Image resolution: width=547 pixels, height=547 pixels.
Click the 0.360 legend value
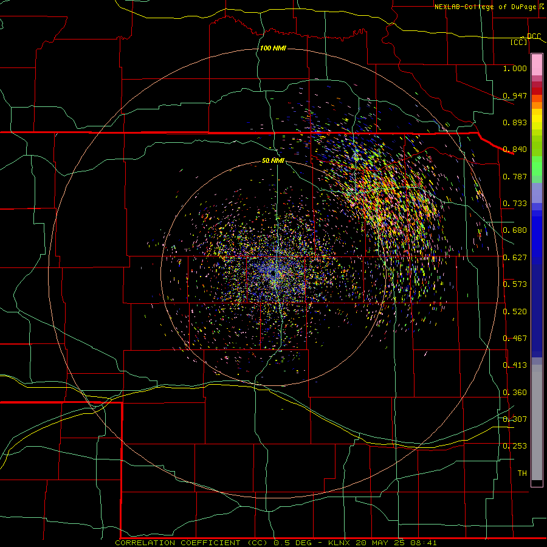tap(515, 393)
